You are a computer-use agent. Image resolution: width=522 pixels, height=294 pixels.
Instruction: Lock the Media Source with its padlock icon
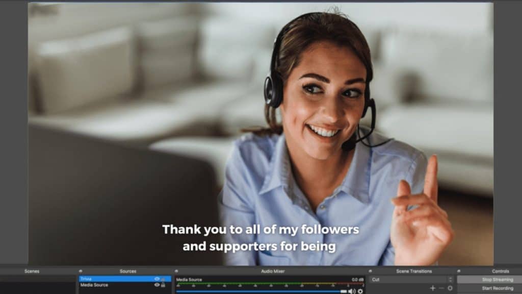pos(163,285)
